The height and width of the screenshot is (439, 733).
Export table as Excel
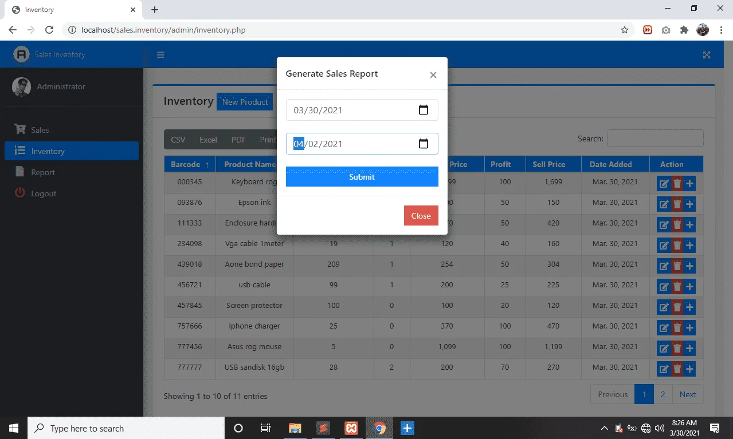(208, 140)
